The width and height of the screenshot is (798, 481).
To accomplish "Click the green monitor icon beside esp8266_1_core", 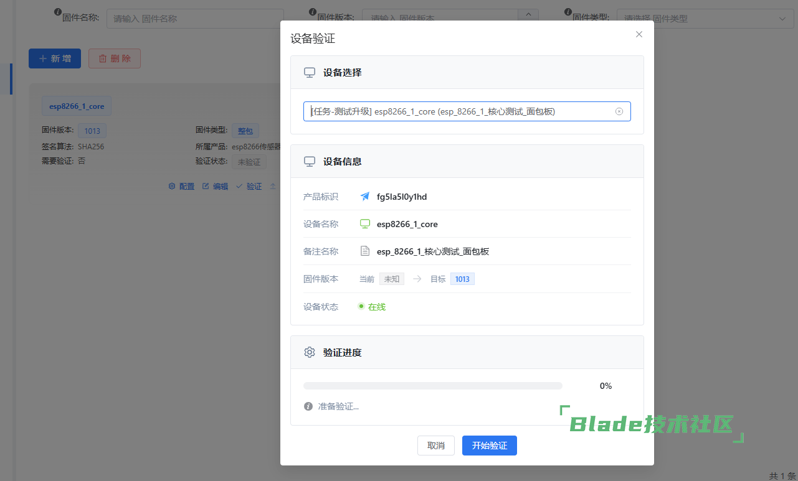I will tap(365, 224).
